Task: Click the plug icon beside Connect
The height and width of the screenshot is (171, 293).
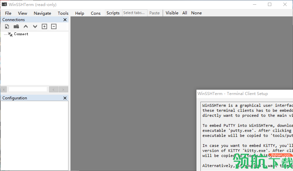Action: click(10, 34)
